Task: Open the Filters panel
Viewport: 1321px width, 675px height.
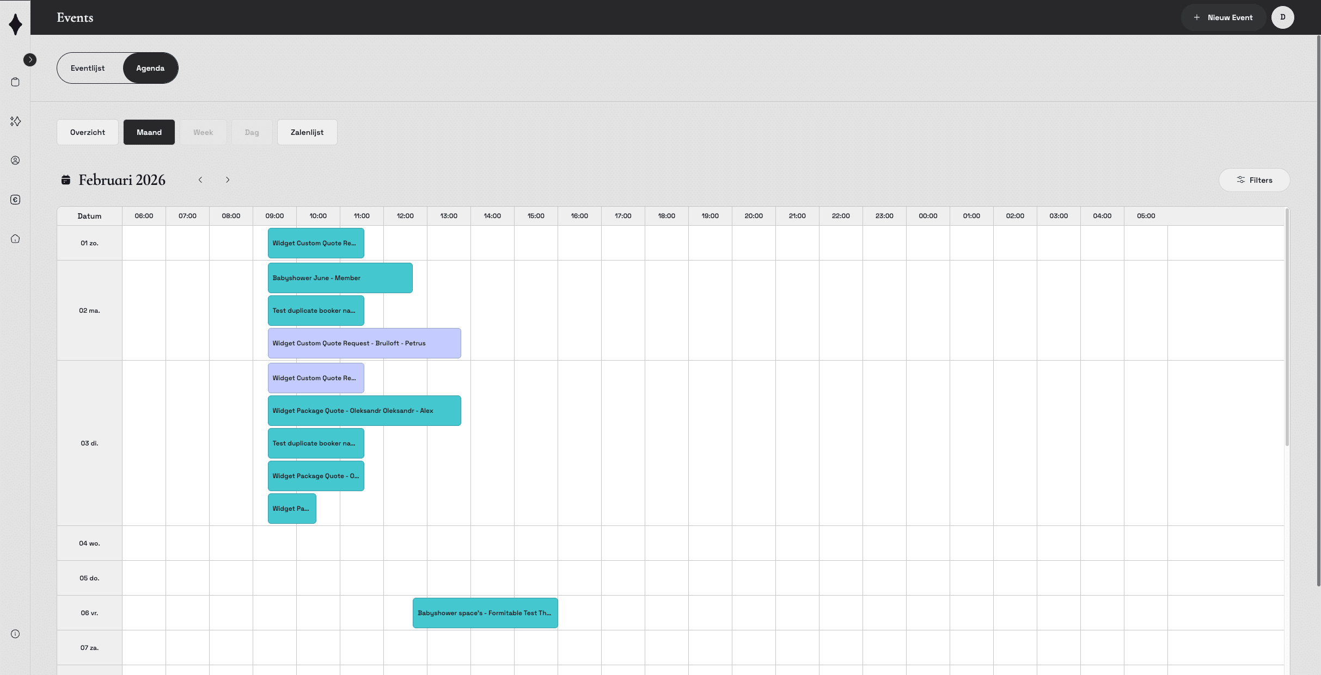Action: click(1254, 180)
